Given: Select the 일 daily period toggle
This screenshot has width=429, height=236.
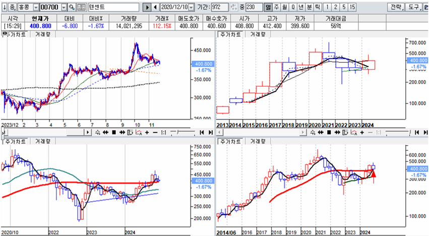Looking at the screenshot, I should [x=268, y=7].
